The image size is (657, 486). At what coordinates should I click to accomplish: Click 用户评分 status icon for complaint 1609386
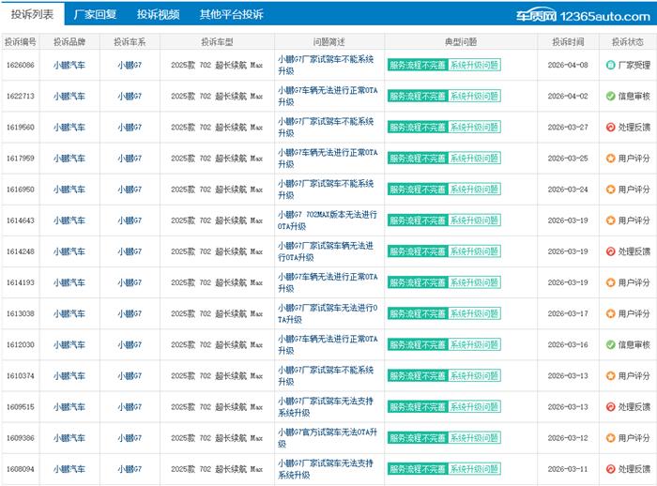click(x=610, y=438)
